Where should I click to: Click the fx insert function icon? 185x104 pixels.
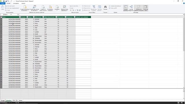click(18, 14)
